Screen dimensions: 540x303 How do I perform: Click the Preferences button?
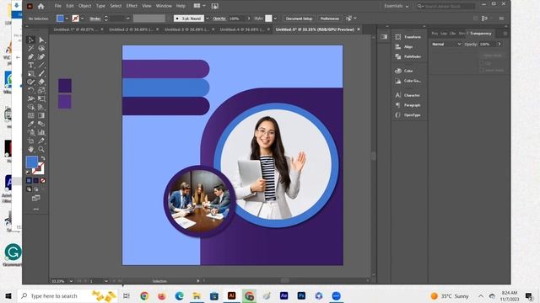330,19
